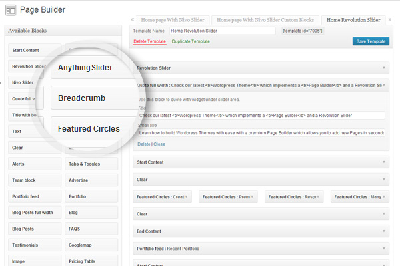Open Home page With Nivo Slider Custom Blocks tab

click(265, 20)
